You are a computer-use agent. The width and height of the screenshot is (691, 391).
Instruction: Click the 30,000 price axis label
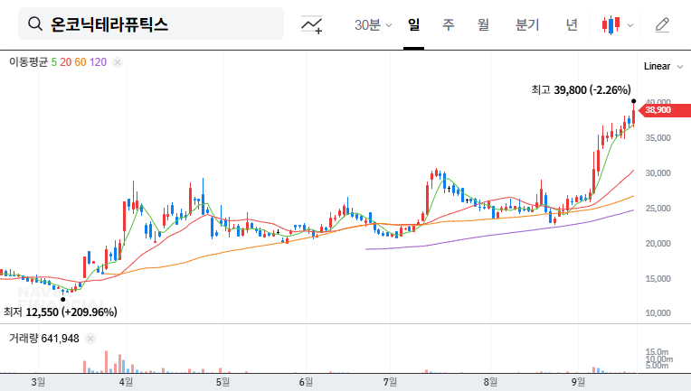point(658,173)
